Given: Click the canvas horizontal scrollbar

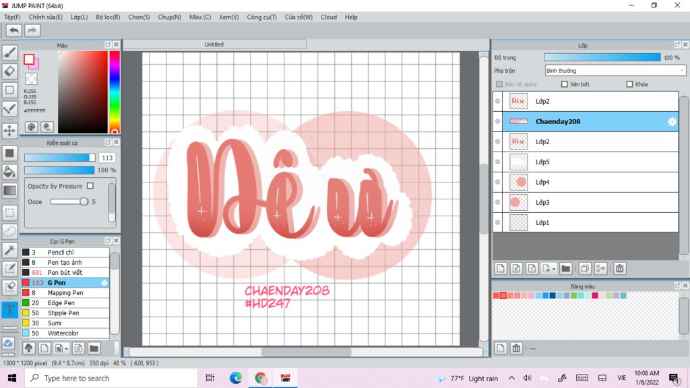Looking at the screenshot, I should (307, 352).
